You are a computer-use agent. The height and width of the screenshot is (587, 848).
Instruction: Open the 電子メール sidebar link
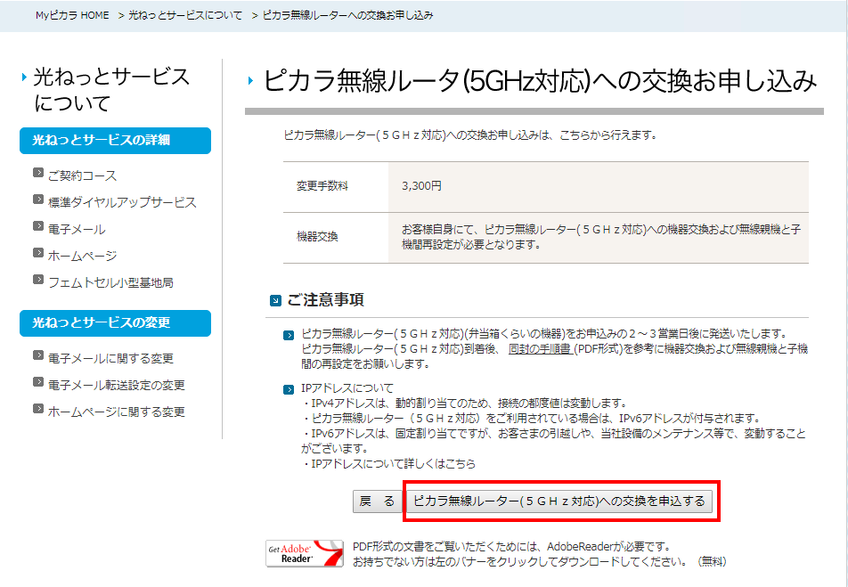click(77, 229)
